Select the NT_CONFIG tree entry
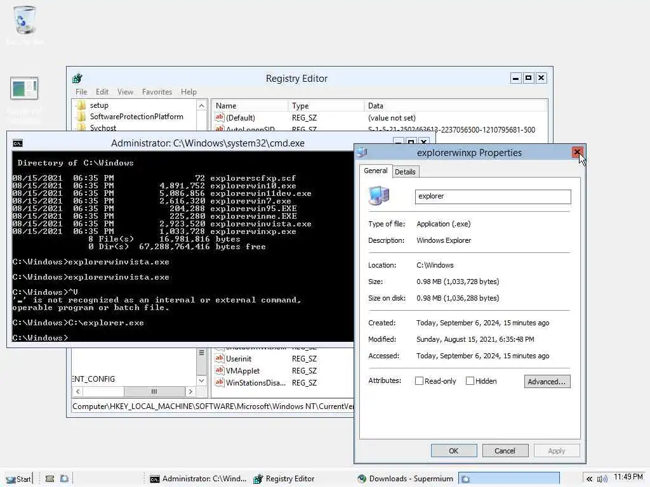The image size is (650, 487). [93, 379]
